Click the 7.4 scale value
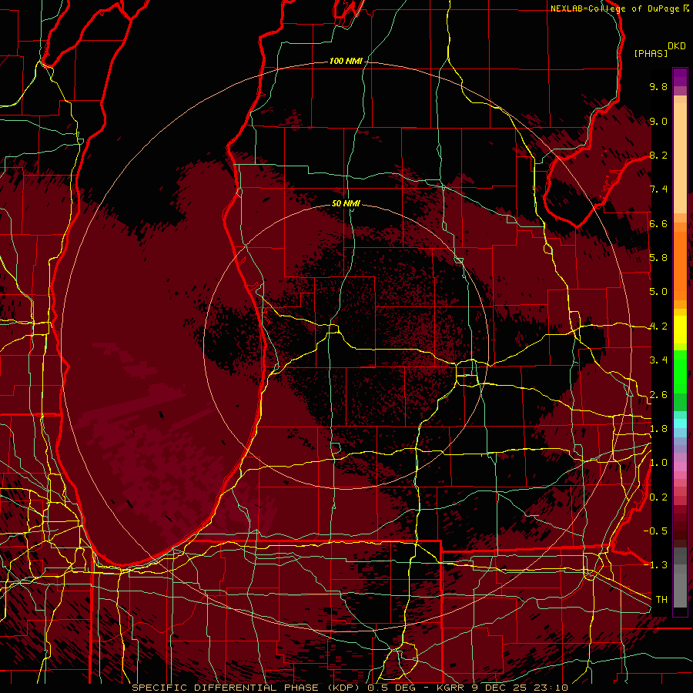 pos(658,189)
